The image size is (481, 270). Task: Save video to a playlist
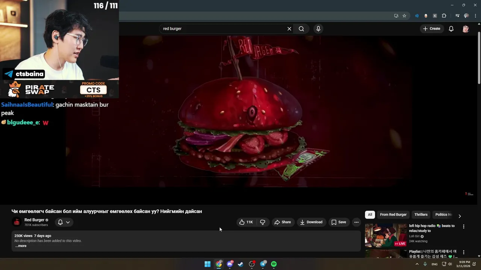339,222
